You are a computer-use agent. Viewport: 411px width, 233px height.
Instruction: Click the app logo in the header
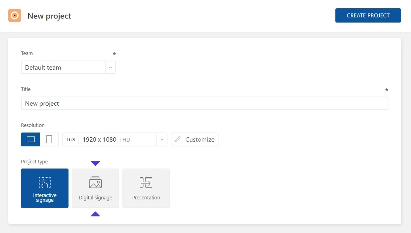coord(15,15)
